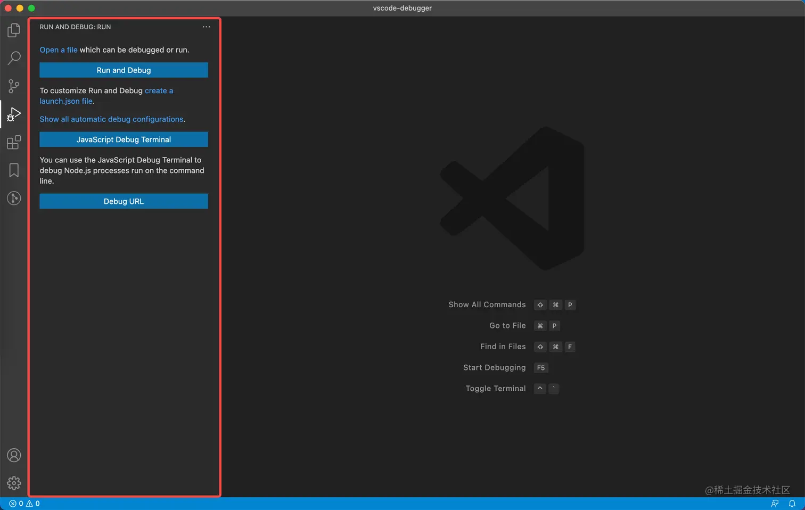
Task: Open the Search view icon
Action: pos(14,58)
